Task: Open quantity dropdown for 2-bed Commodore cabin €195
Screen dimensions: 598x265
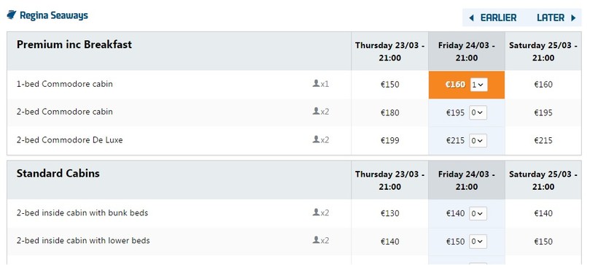Action: tap(478, 112)
